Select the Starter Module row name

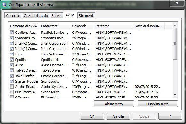[x=27, y=81]
